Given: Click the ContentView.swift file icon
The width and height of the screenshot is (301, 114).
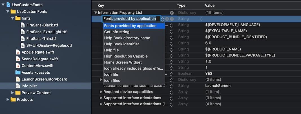Looking at the screenshot, I should click(x=18, y=66).
